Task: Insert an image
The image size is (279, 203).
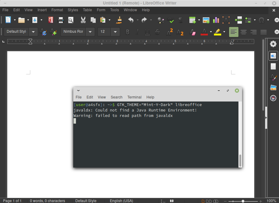Action: pos(206,20)
